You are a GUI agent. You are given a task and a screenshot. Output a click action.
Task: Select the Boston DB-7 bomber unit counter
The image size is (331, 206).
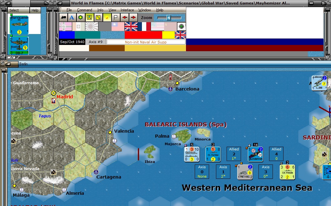19,46
